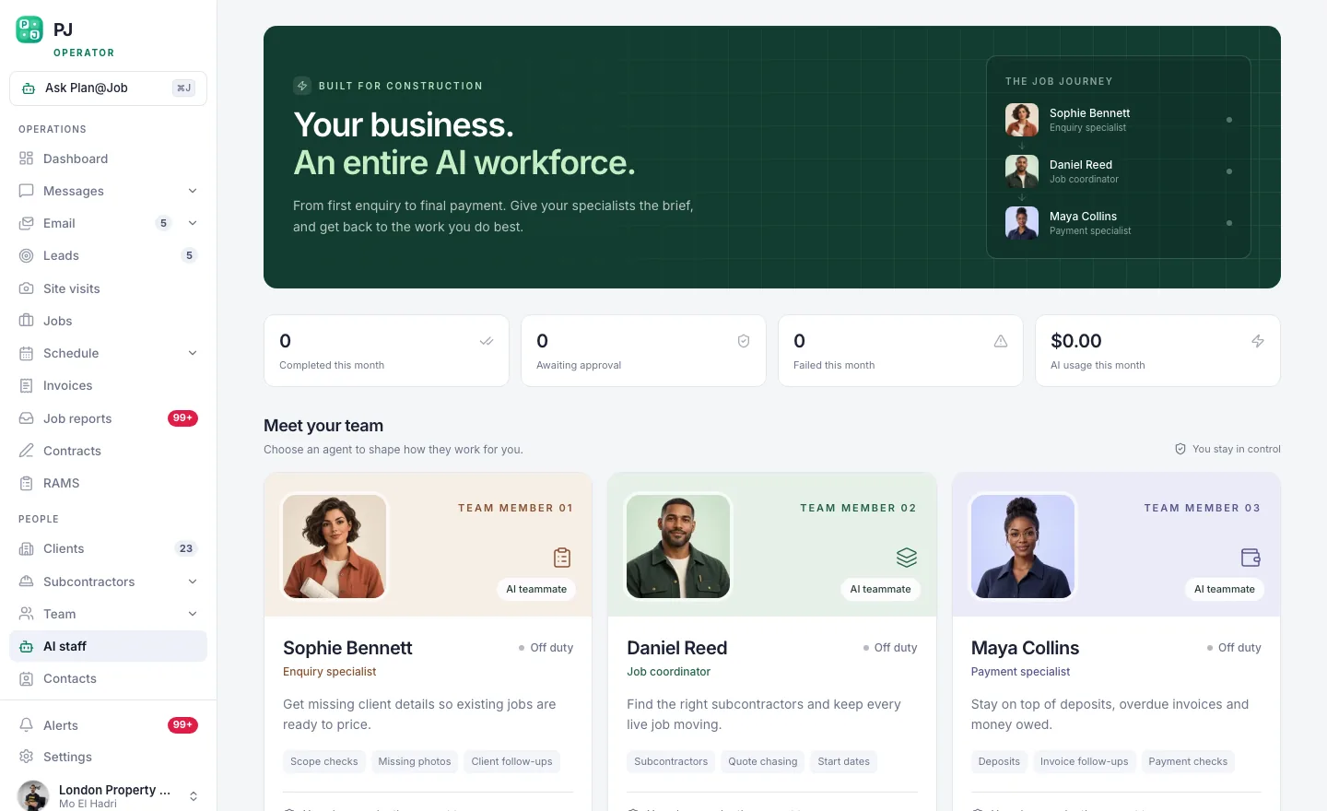Select Maya Collins in The Job Journey
The image size is (1327, 811).
coord(1119,223)
